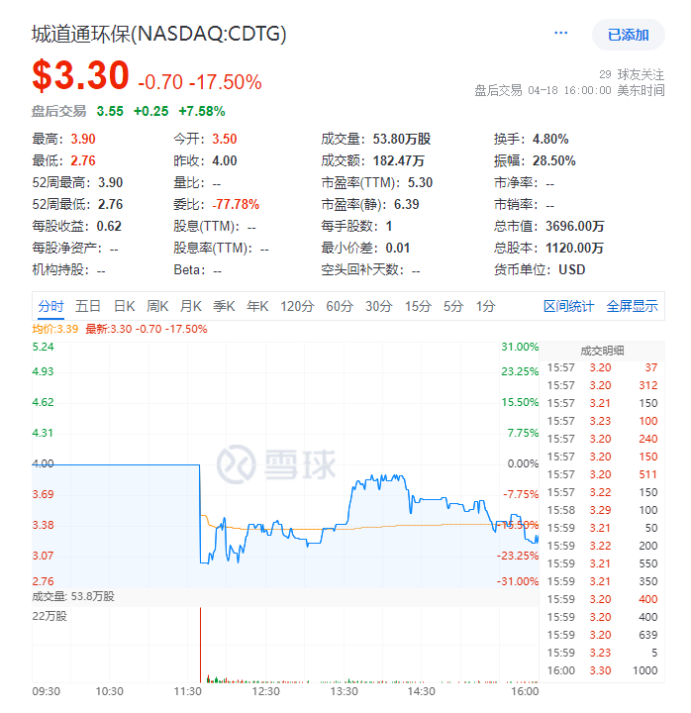
Task: Click the 委比 value -77.78%
Action: [x=236, y=204]
